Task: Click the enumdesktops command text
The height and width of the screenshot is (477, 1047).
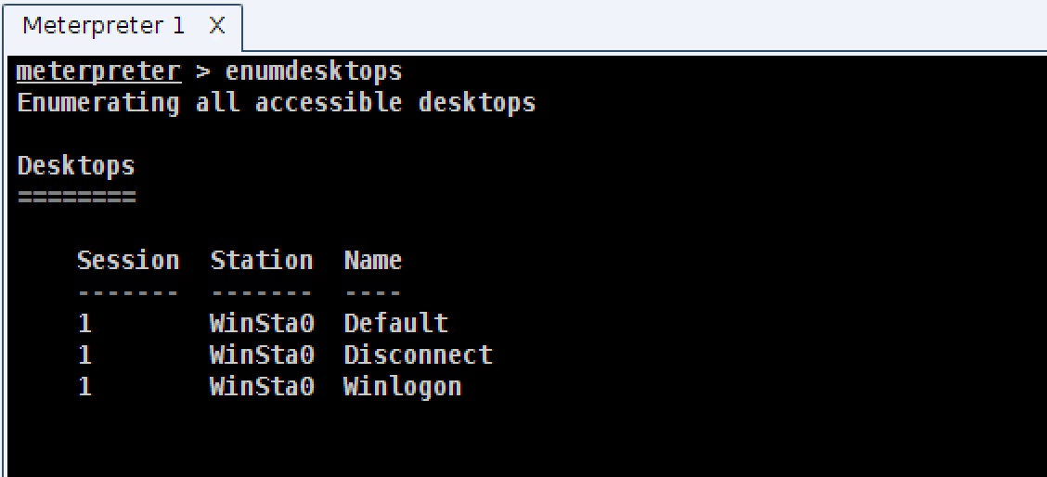Action: 314,71
